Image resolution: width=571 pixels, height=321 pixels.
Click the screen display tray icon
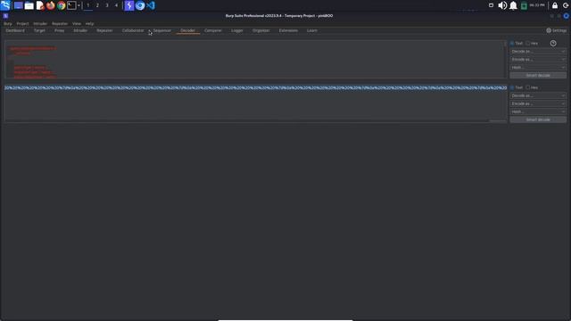491,5
